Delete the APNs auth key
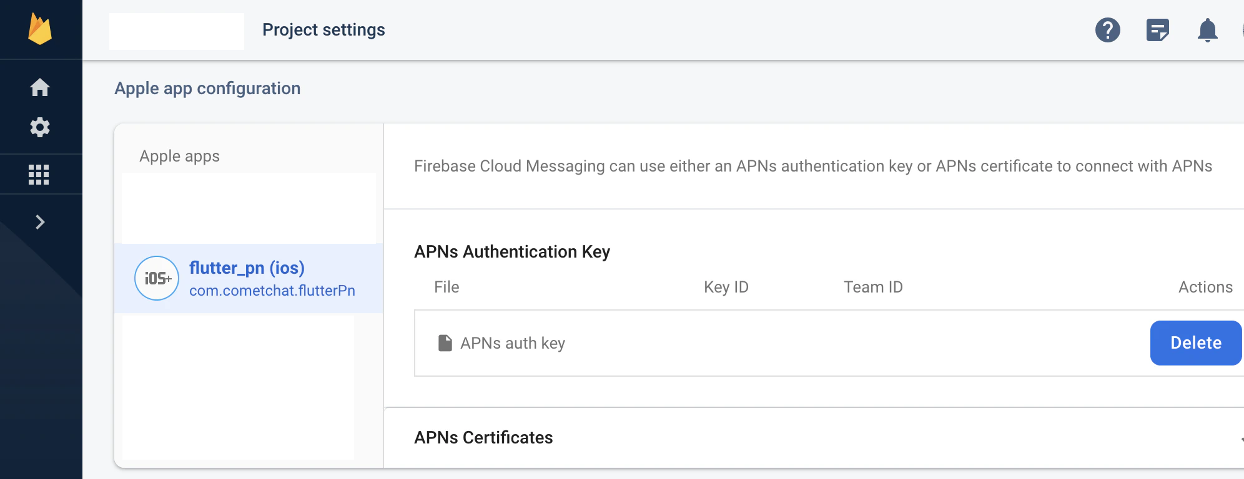 point(1195,343)
